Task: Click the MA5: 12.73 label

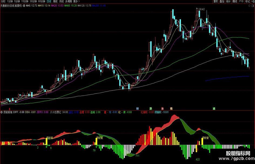Action: (32, 6)
